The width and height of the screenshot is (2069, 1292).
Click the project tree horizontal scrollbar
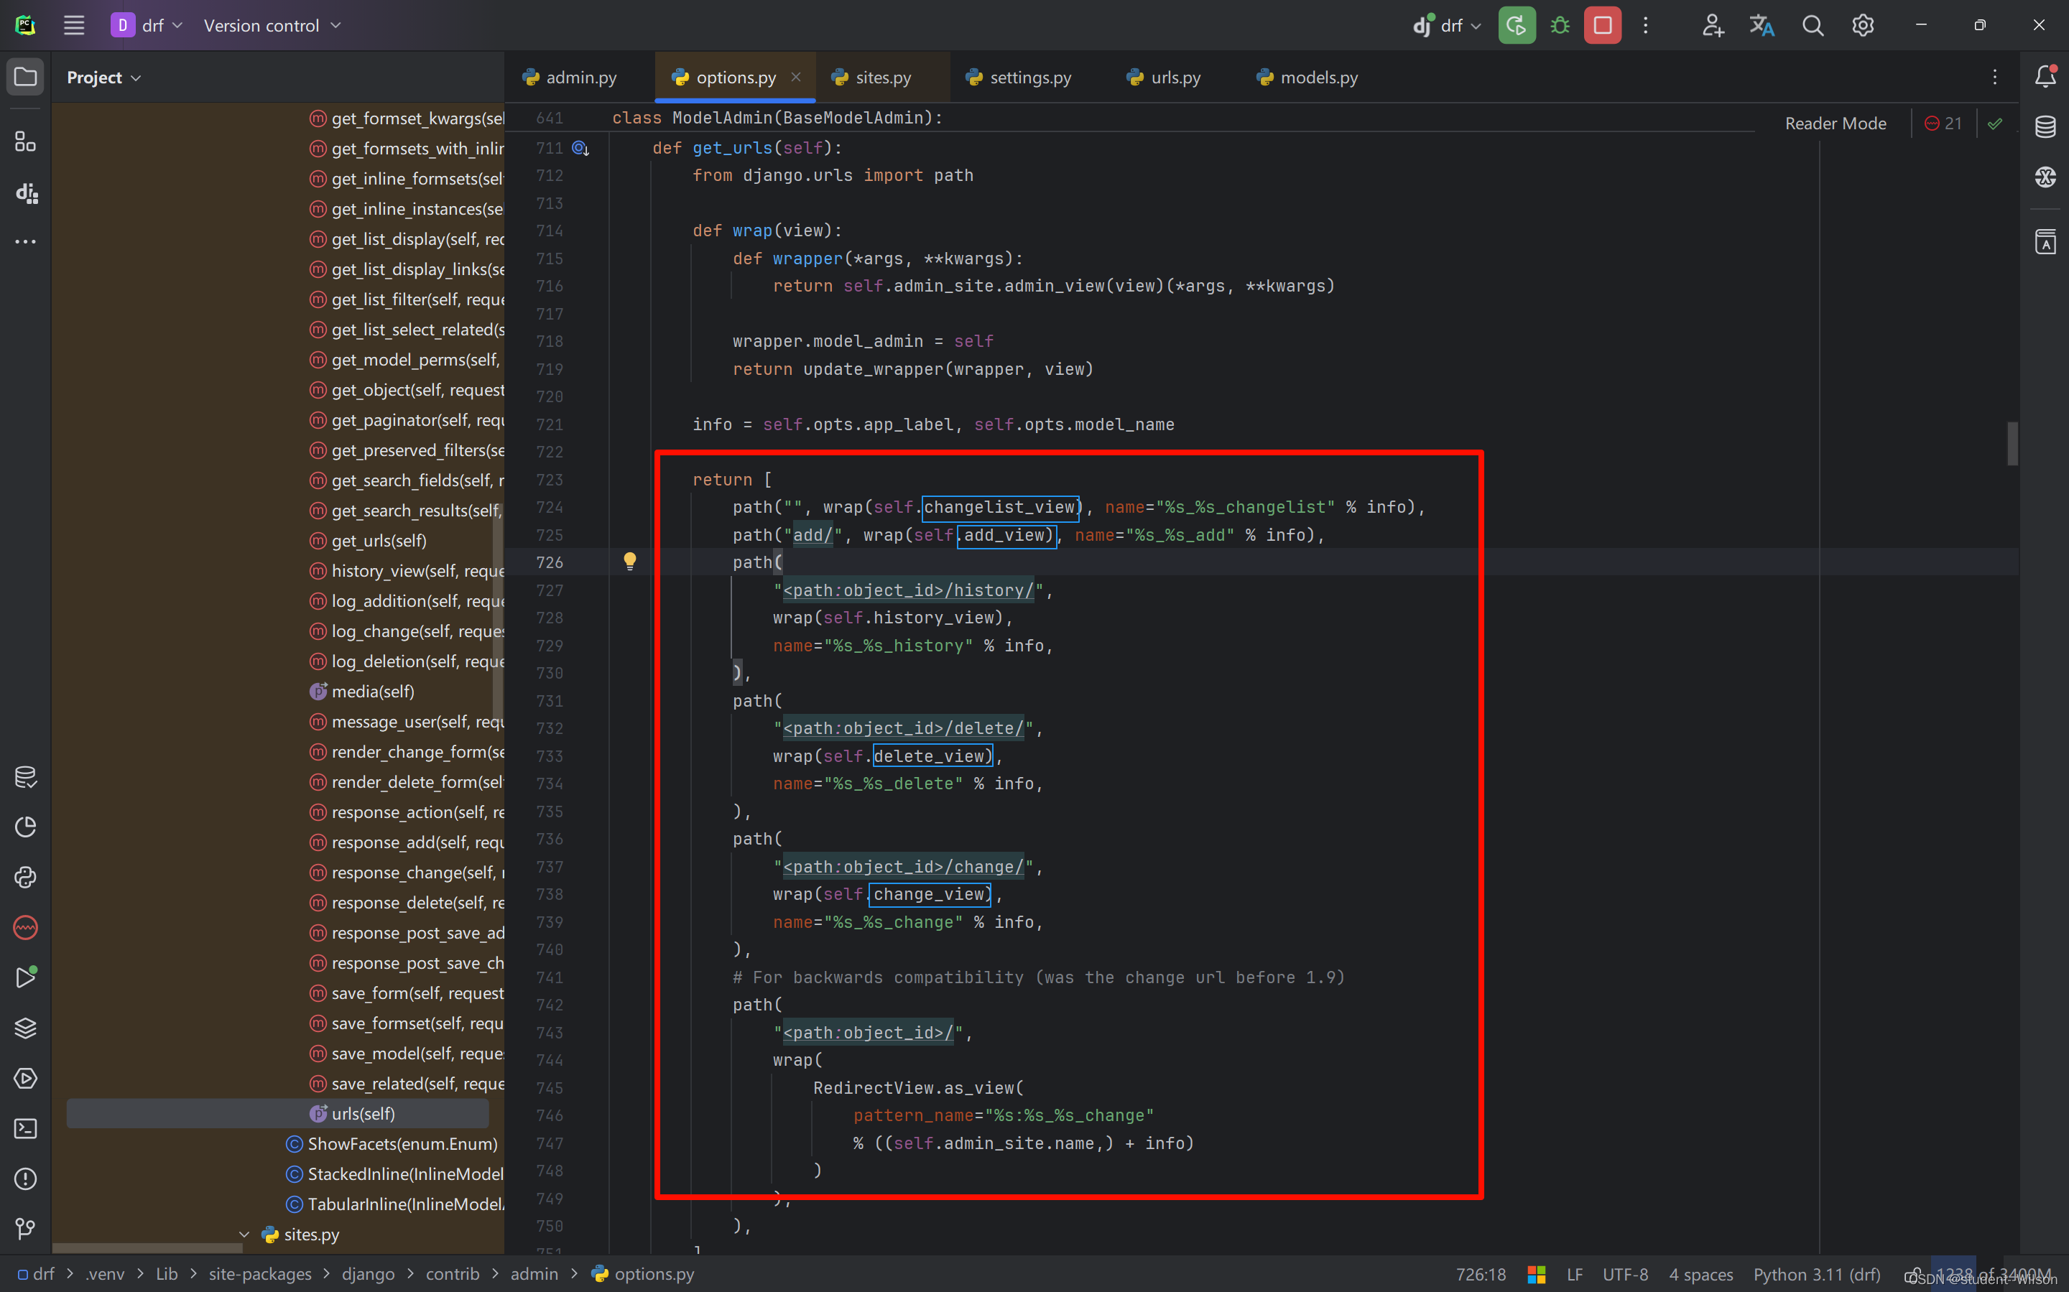147,1248
